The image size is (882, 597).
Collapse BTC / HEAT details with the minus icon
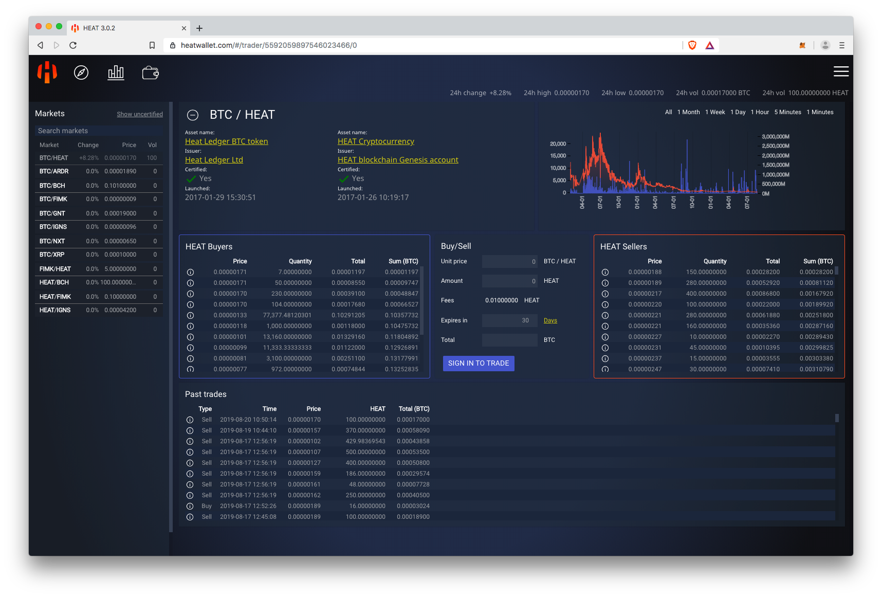click(193, 115)
